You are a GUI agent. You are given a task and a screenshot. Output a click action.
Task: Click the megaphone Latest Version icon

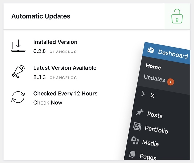click(18, 71)
